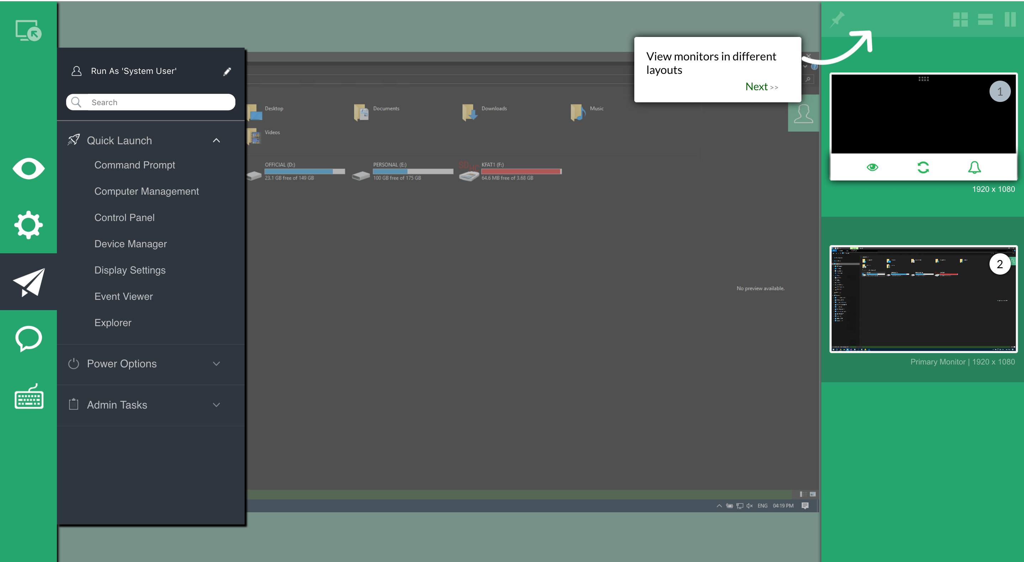The height and width of the screenshot is (562, 1024).
Task: Refresh the Monitor 1 preview
Action: 923,168
